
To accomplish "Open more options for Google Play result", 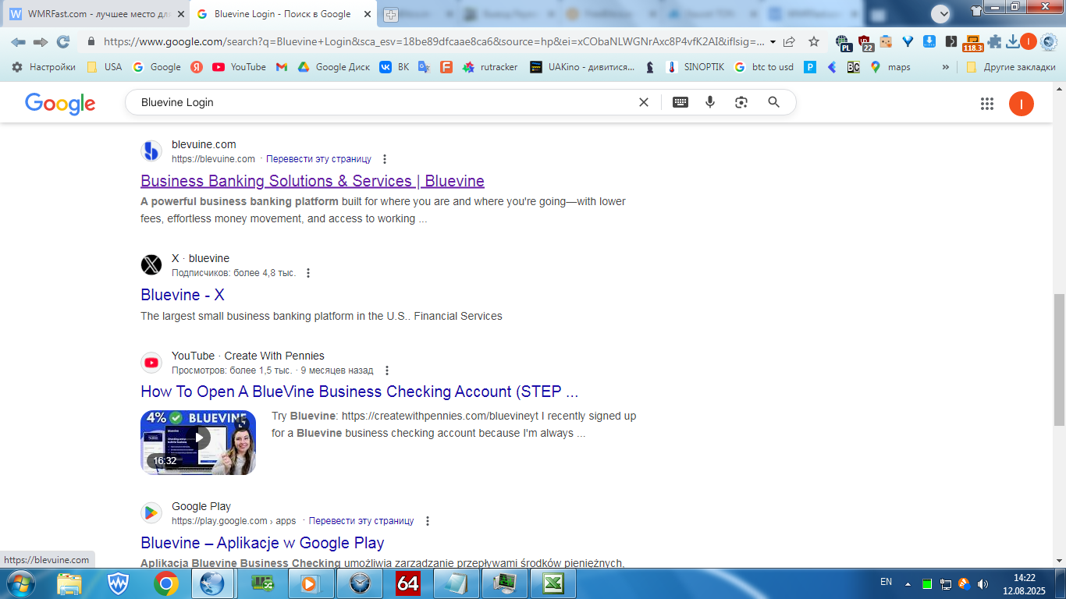I will pyautogui.click(x=427, y=521).
